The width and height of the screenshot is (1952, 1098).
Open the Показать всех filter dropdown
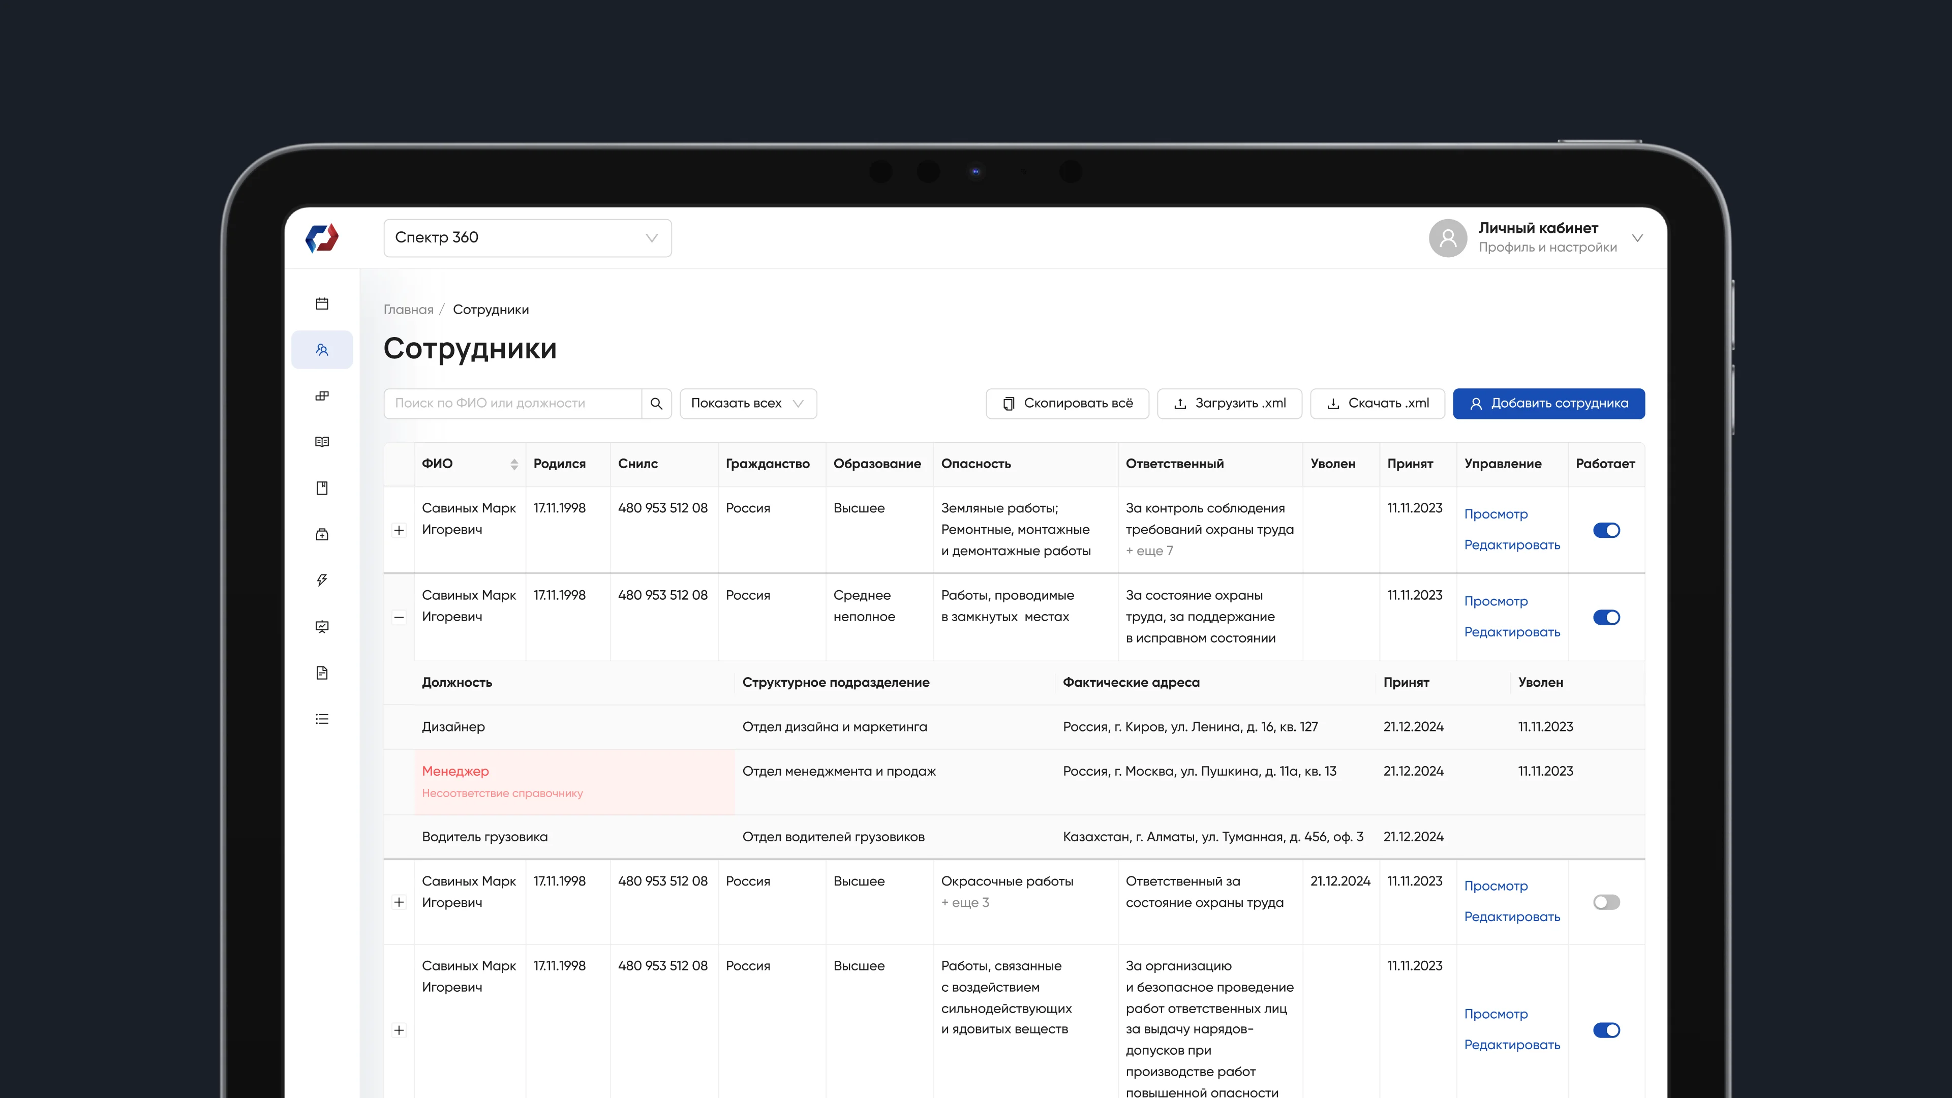[747, 403]
